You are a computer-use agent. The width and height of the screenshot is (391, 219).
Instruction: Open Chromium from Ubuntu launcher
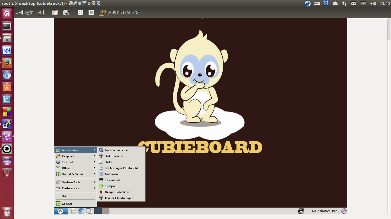click(7, 75)
